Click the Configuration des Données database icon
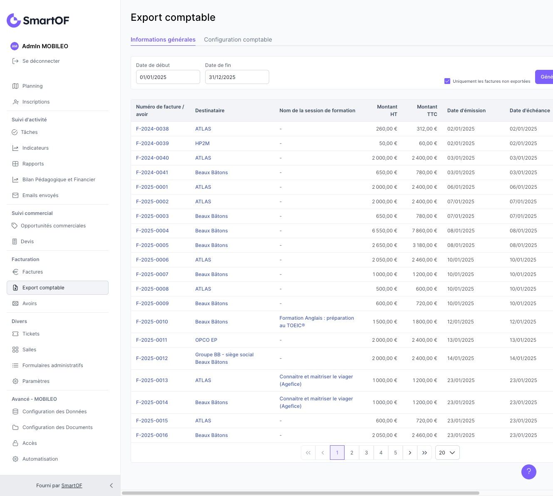553x496 pixels. pyautogui.click(x=15, y=412)
